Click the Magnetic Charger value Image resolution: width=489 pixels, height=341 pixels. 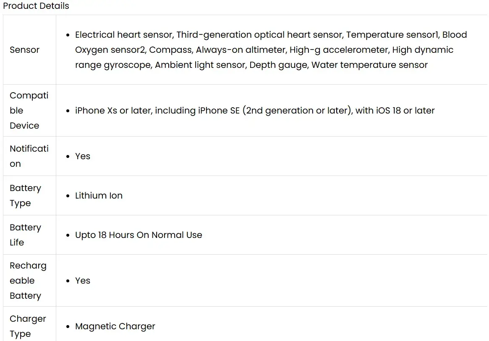pyautogui.click(x=115, y=326)
